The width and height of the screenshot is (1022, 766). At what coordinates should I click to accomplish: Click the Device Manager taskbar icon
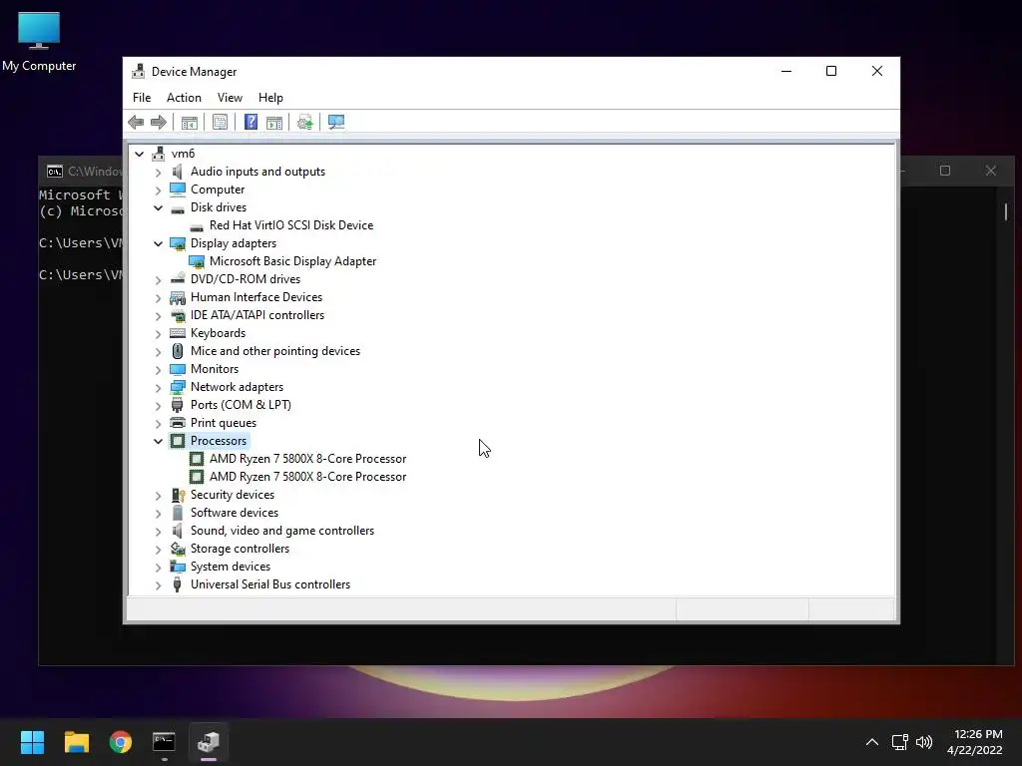(209, 742)
